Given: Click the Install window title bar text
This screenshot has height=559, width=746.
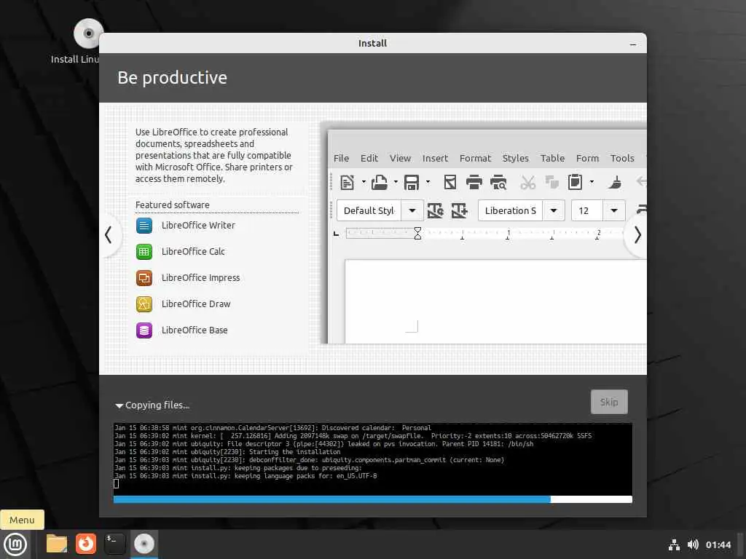Looking at the screenshot, I should coord(372,43).
